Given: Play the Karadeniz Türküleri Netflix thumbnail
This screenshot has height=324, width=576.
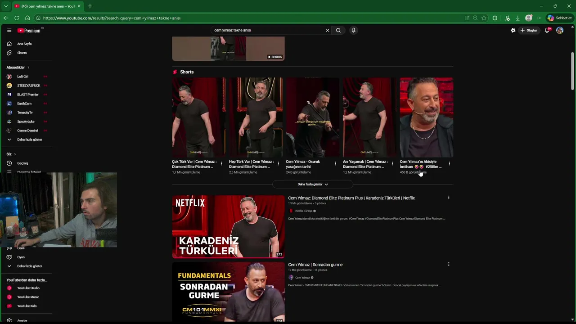Looking at the screenshot, I should pos(228,227).
